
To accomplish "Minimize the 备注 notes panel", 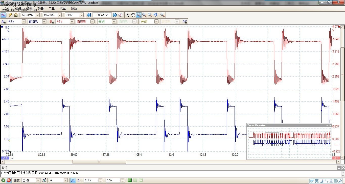I will pos(339,168).
